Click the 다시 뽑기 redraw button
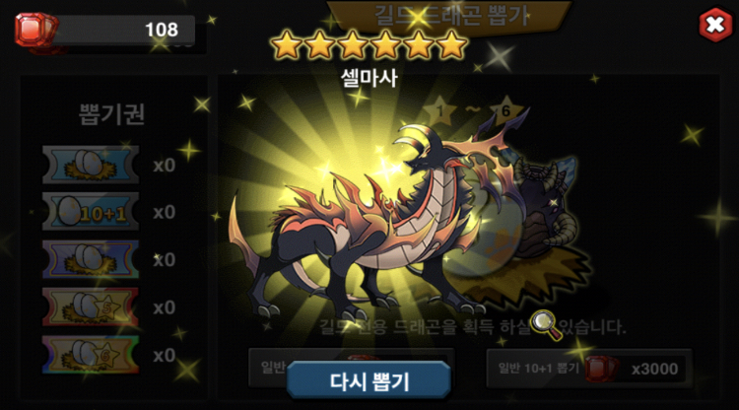The image size is (739, 410). [369, 379]
